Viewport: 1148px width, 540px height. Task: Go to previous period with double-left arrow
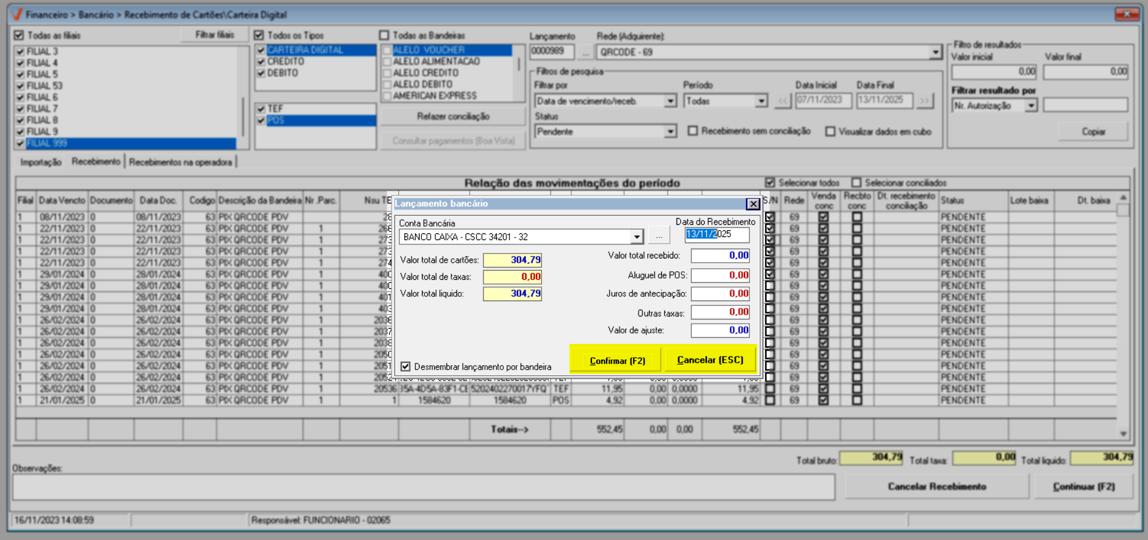click(x=783, y=101)
